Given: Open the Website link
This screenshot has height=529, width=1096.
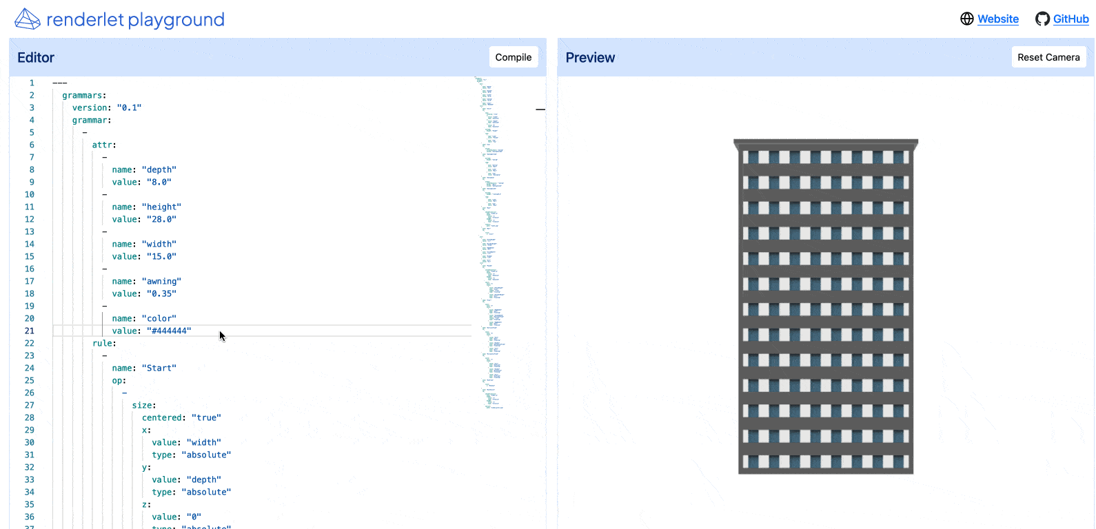Looking at the screenshot, I should coord(997,19).
